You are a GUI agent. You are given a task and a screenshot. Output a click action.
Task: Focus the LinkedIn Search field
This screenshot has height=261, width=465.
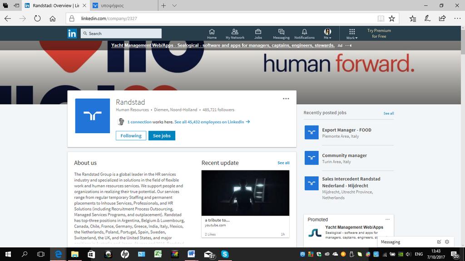[121, 34]
